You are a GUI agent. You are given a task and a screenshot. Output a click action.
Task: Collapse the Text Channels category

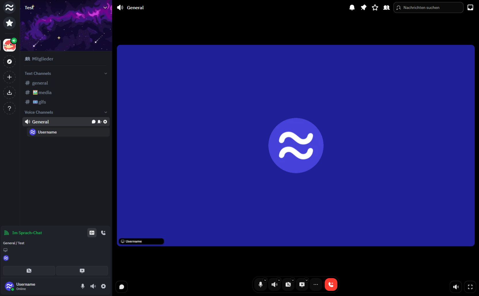[x=66, y=73]
